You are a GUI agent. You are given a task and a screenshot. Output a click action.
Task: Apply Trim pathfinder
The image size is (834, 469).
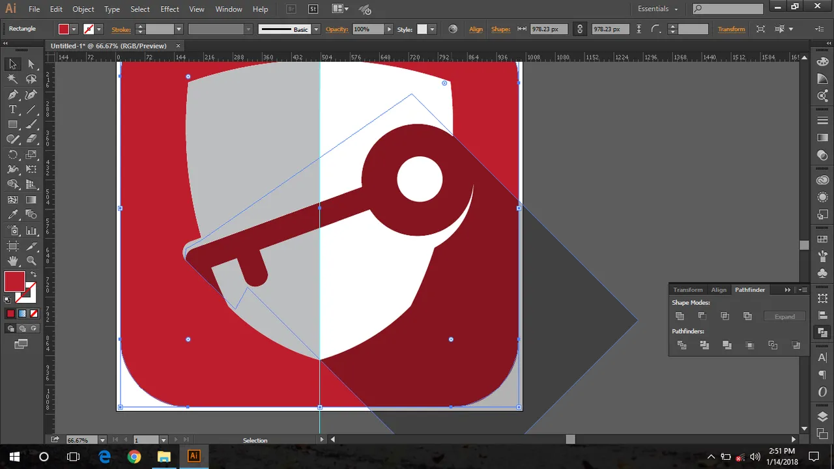[x=704, y=345]
